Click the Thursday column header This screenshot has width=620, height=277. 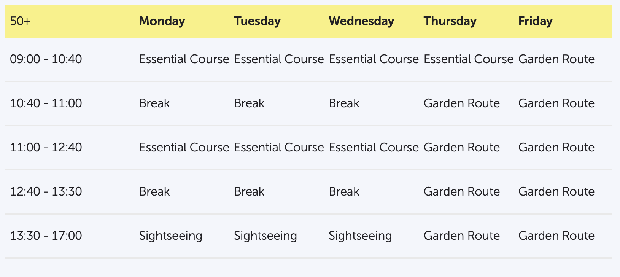pyautogui.click(x=450, y=21)
